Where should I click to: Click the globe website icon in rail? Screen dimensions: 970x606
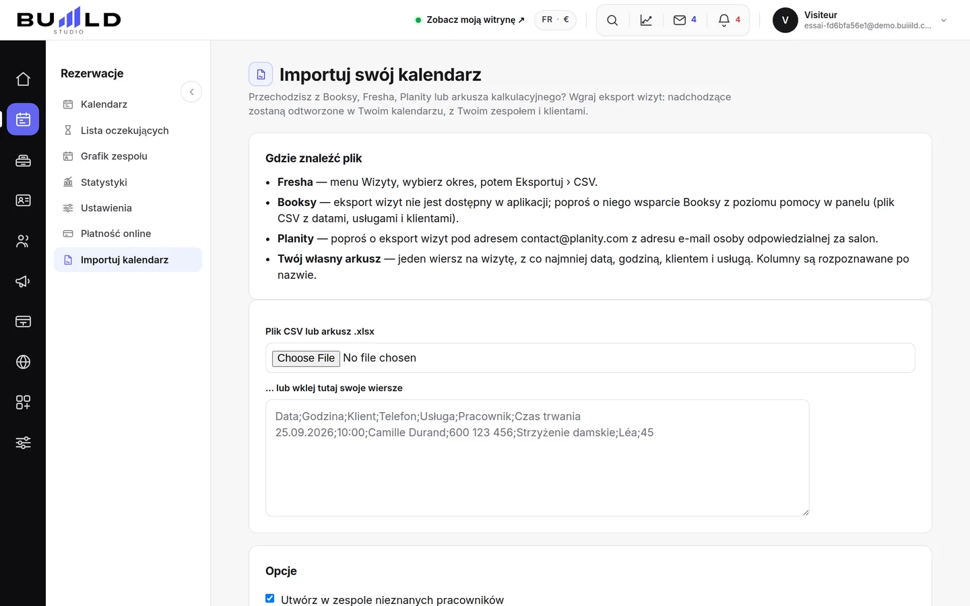[x=23, y=362]
